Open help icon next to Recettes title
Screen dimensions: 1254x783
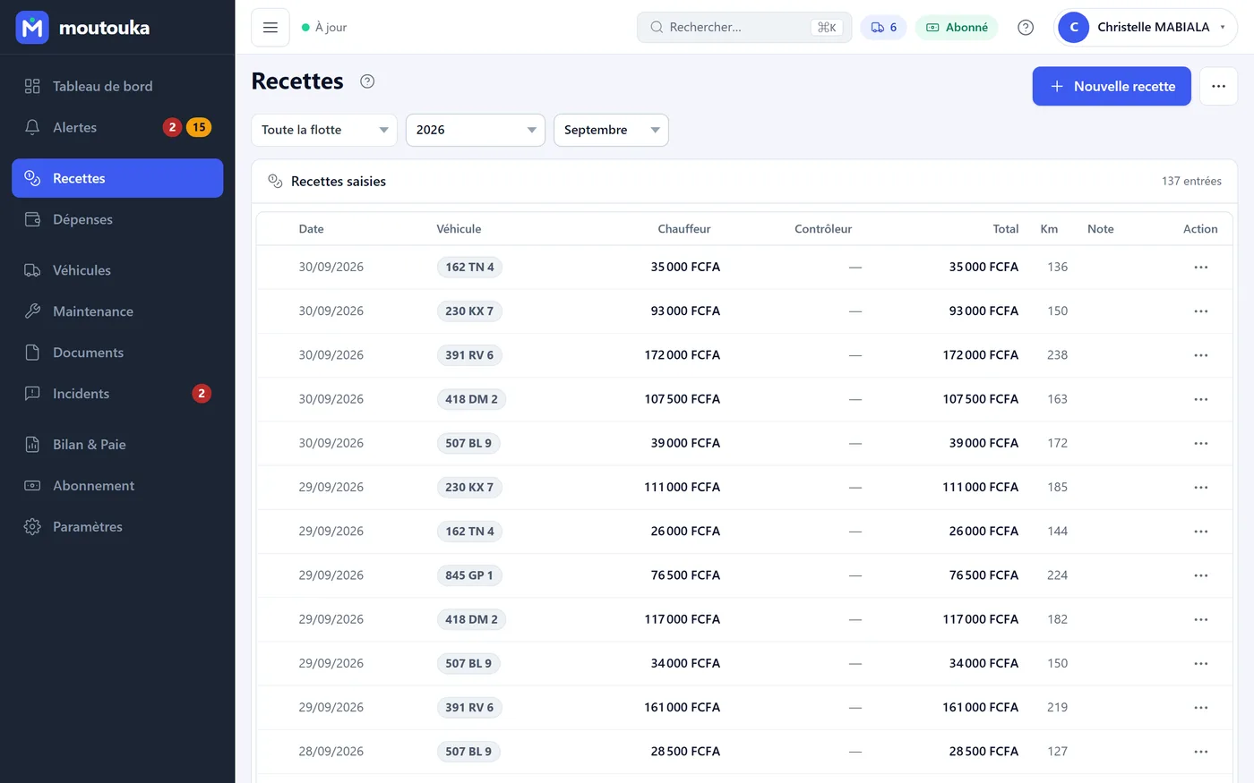(x=367, y=81)
